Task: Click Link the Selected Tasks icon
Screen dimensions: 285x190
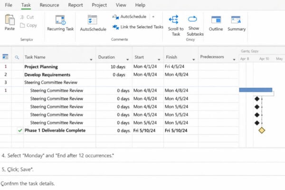Action: 115,27
